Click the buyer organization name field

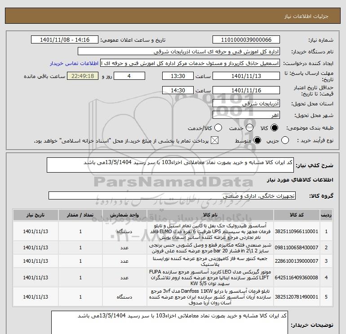pyautogui.click(x=179, y=51)
